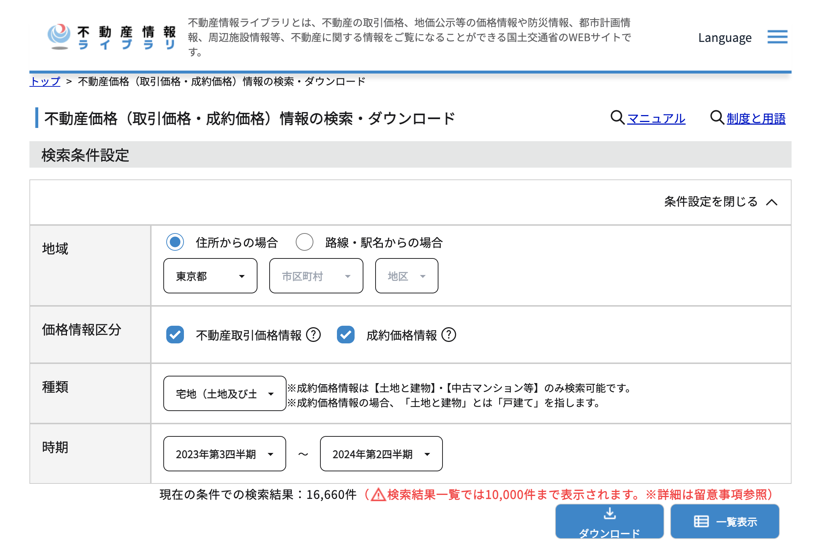
Task: Click the magnifier icon beside マニュアル
Action: tap(617, 118)
